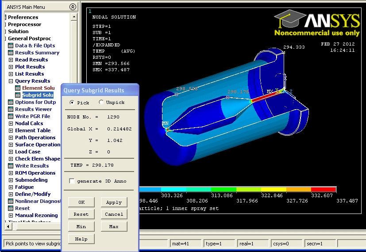Screen dimensions: 366x252
Task: Expand the List Results tree node
Action: [x=11, y=74]
